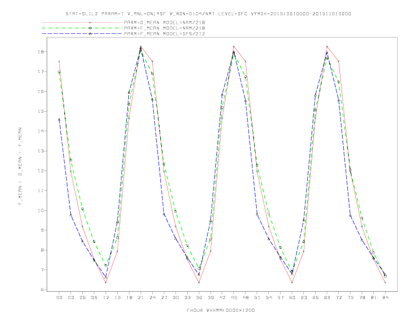Click x-axis tick label 69

coord(327,298)
